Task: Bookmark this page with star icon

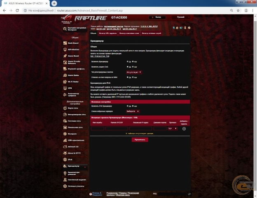Action: [x=238, y=10]
